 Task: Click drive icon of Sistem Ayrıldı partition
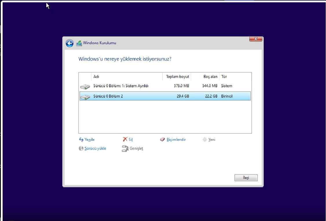point(85,86)
